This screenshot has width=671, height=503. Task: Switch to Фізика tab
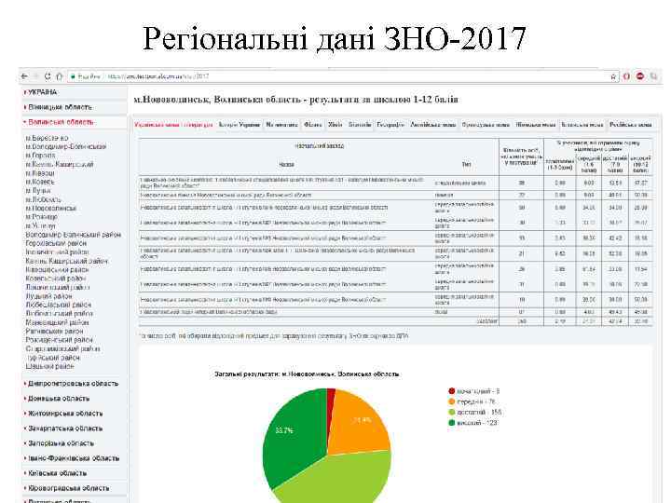pyautogui.click(x=313, y=125)
